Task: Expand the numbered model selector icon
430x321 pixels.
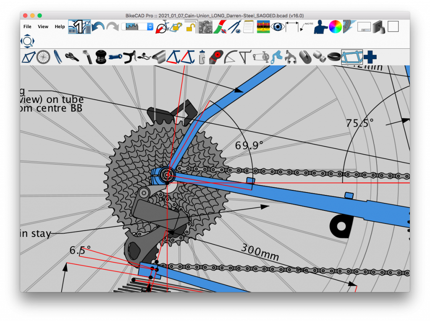Action: pyautogui.click(x=79, y=27)
